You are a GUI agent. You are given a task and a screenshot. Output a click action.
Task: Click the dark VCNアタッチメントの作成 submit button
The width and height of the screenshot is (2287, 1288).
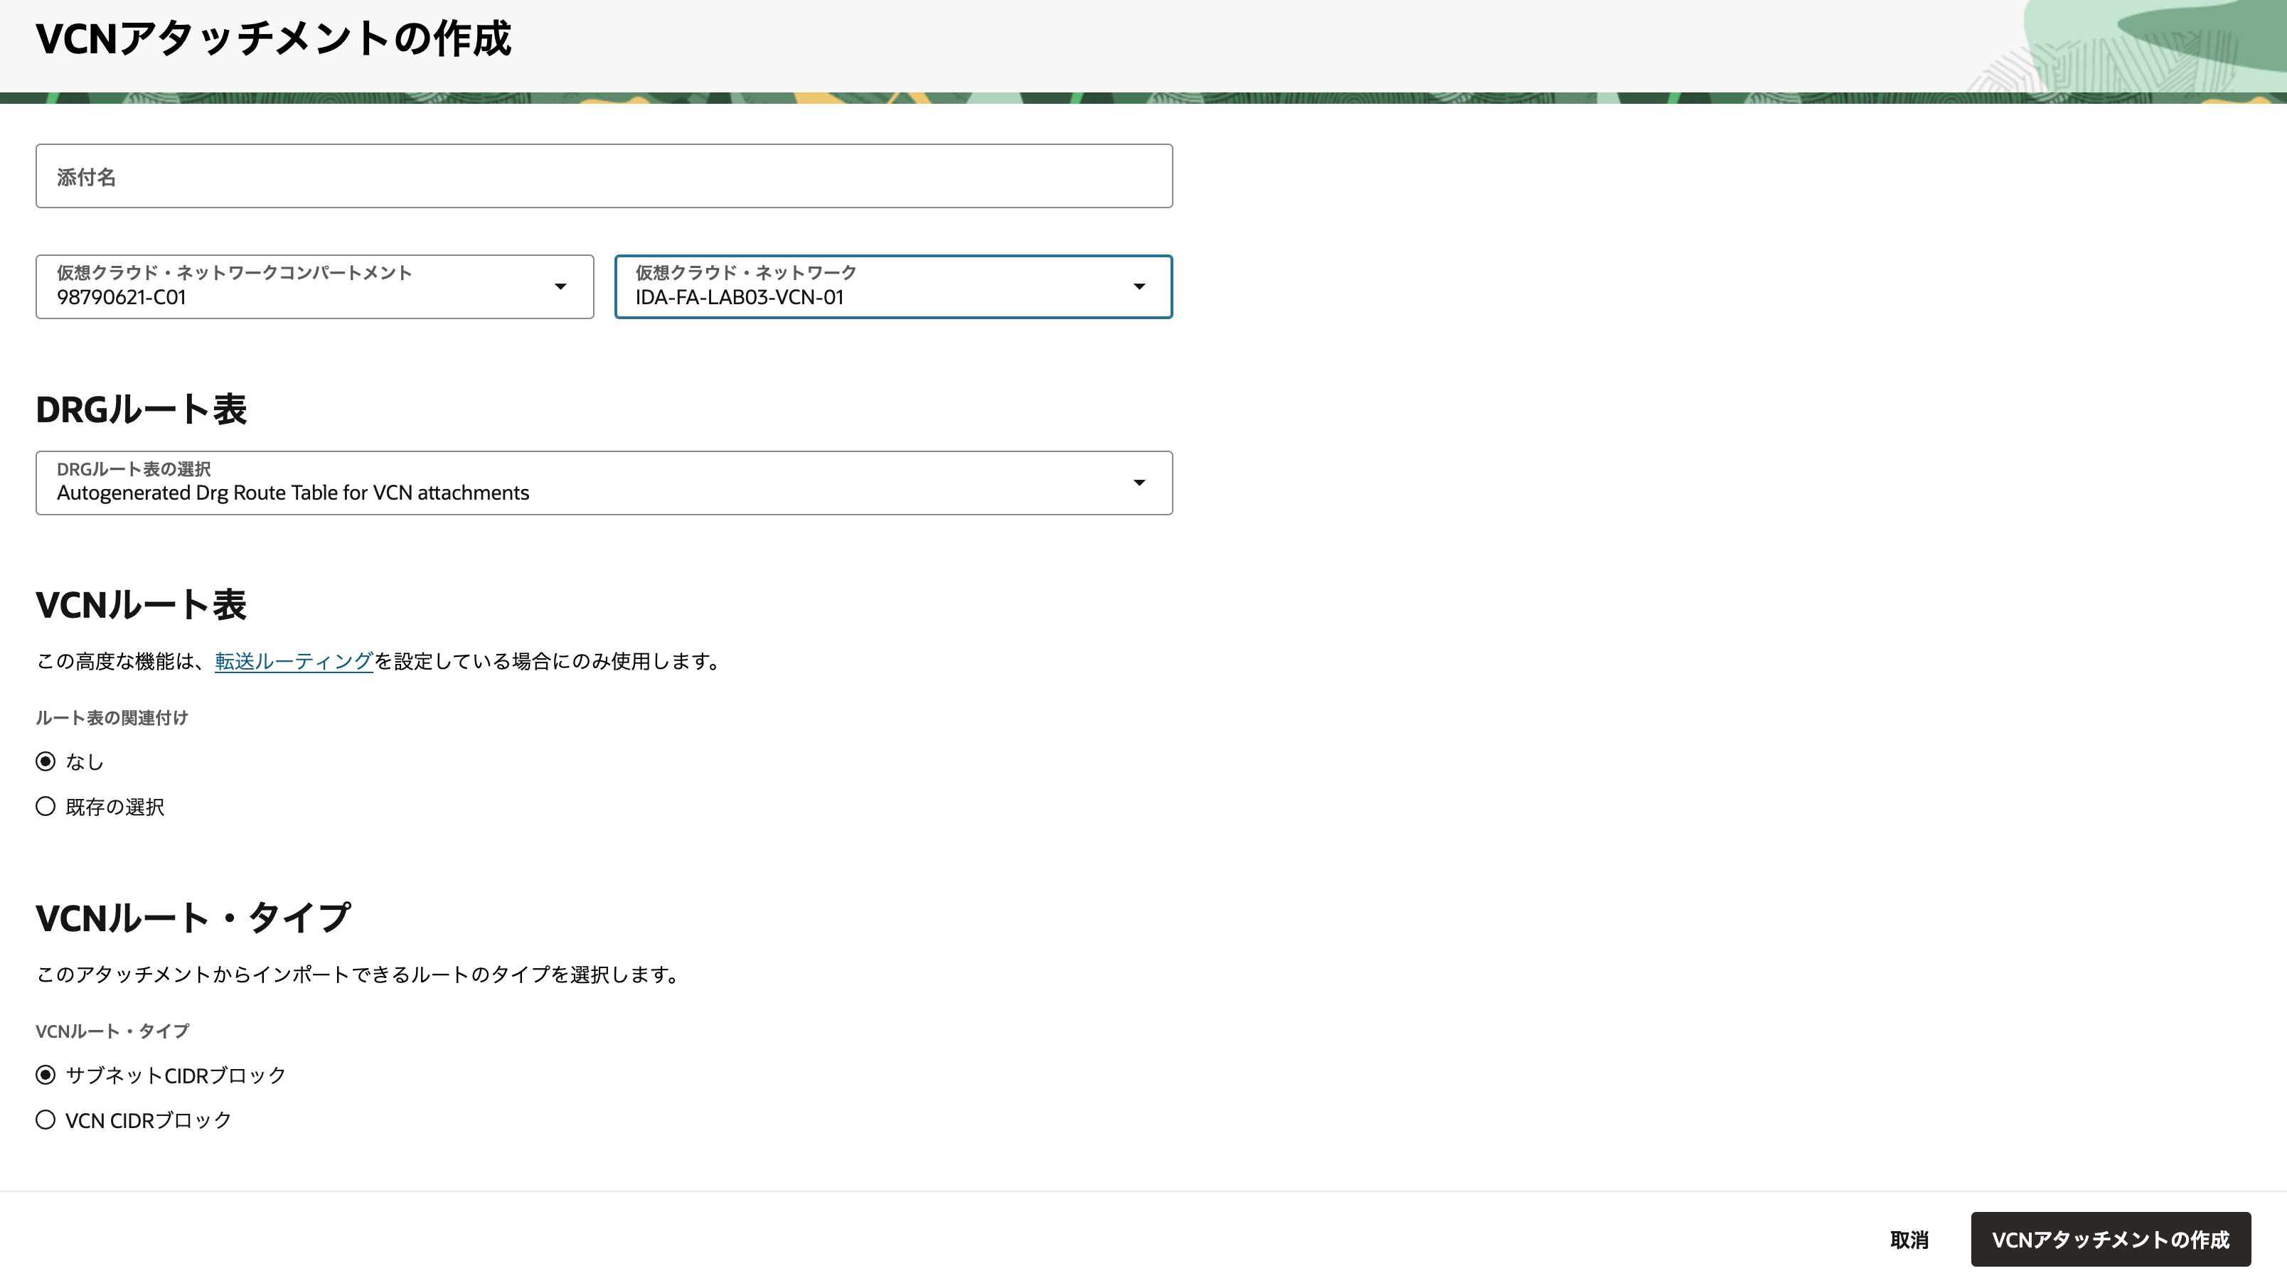pyautogui.click(x=2111, y=1239)
